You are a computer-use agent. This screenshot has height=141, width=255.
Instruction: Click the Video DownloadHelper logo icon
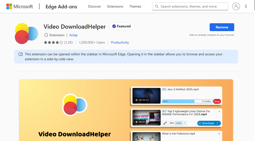pos(26,33)
